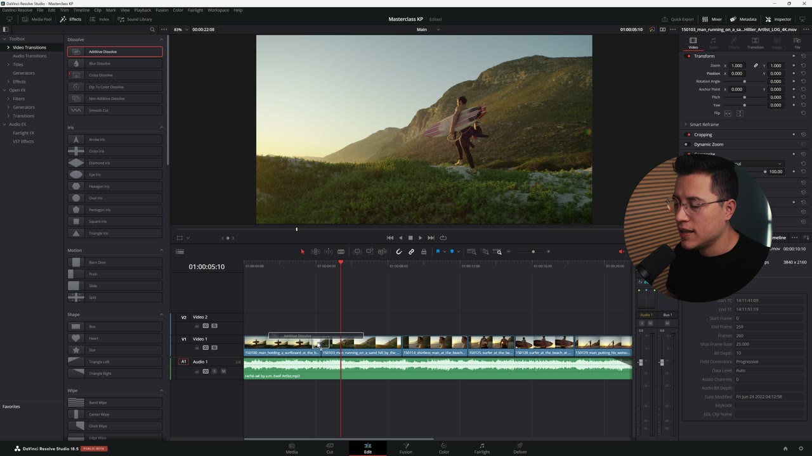Disable the Video 2 track

click(x=214, y=326)
